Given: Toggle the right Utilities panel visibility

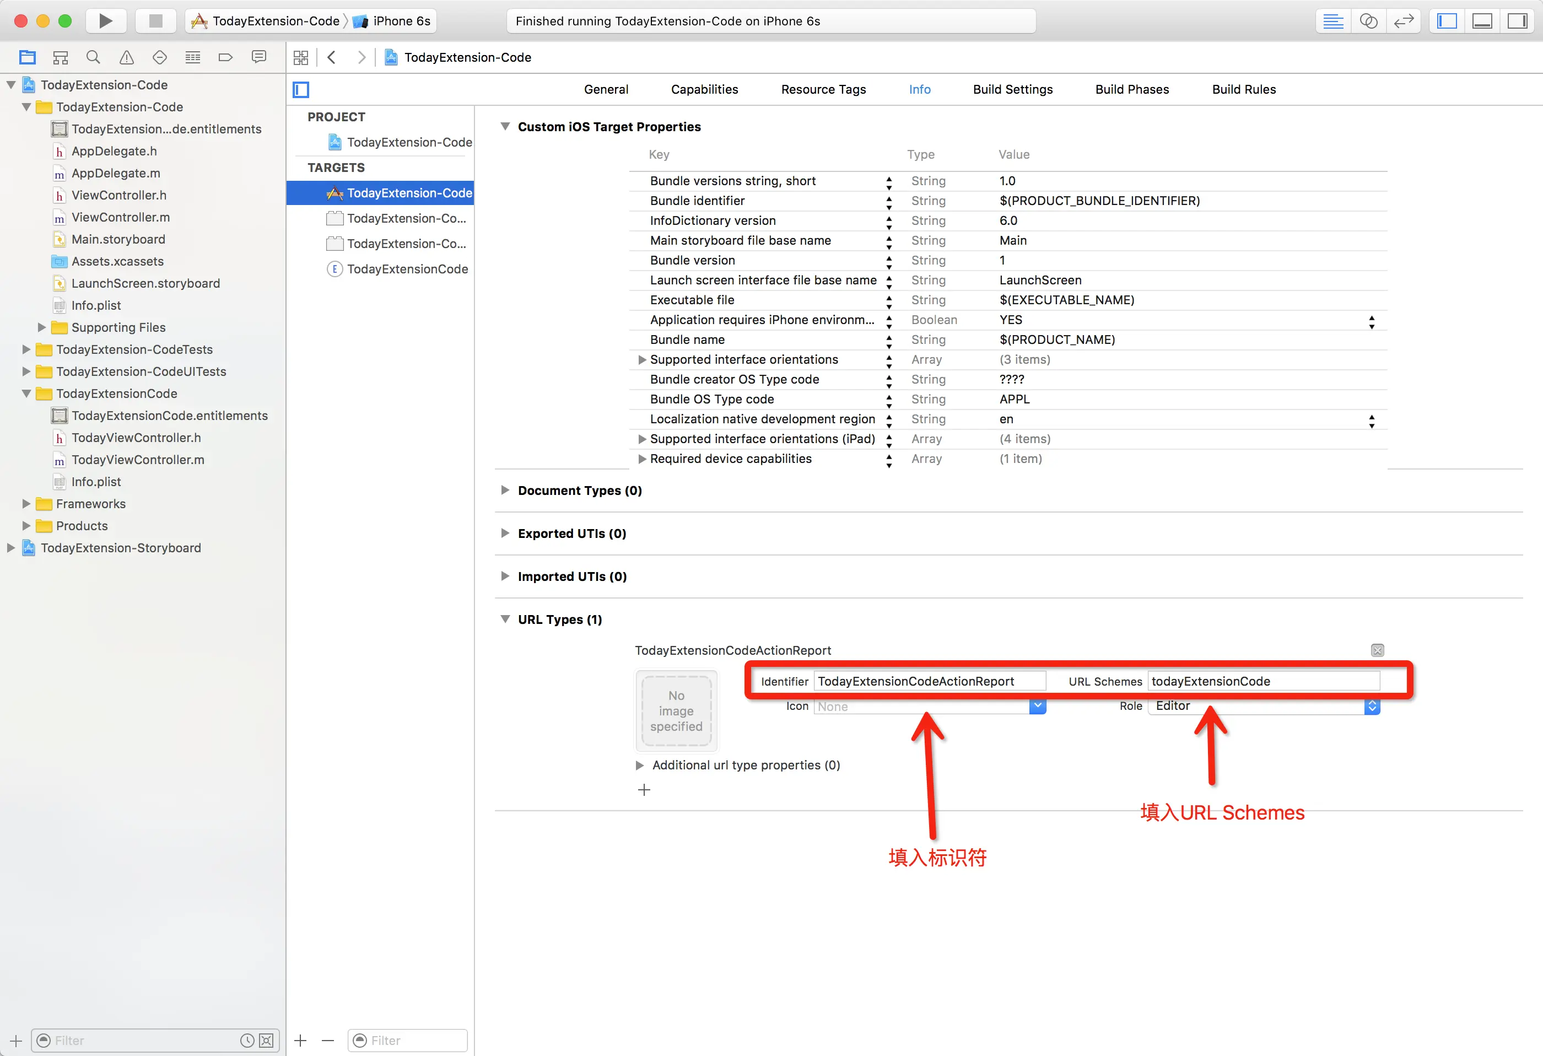Looking at the screenshot, I should 1517,20.
